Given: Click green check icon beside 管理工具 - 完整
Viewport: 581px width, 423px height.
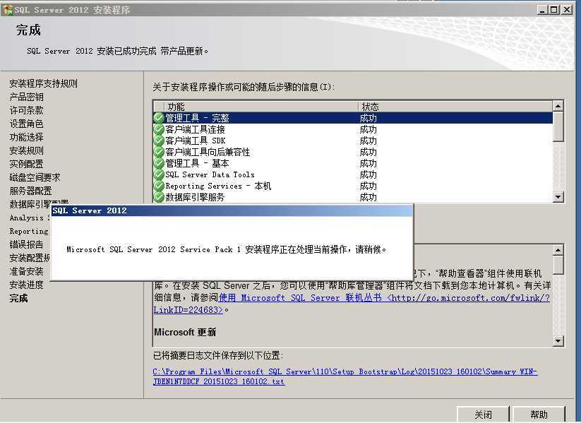Looking at the screenshot, I should [159, 118].
